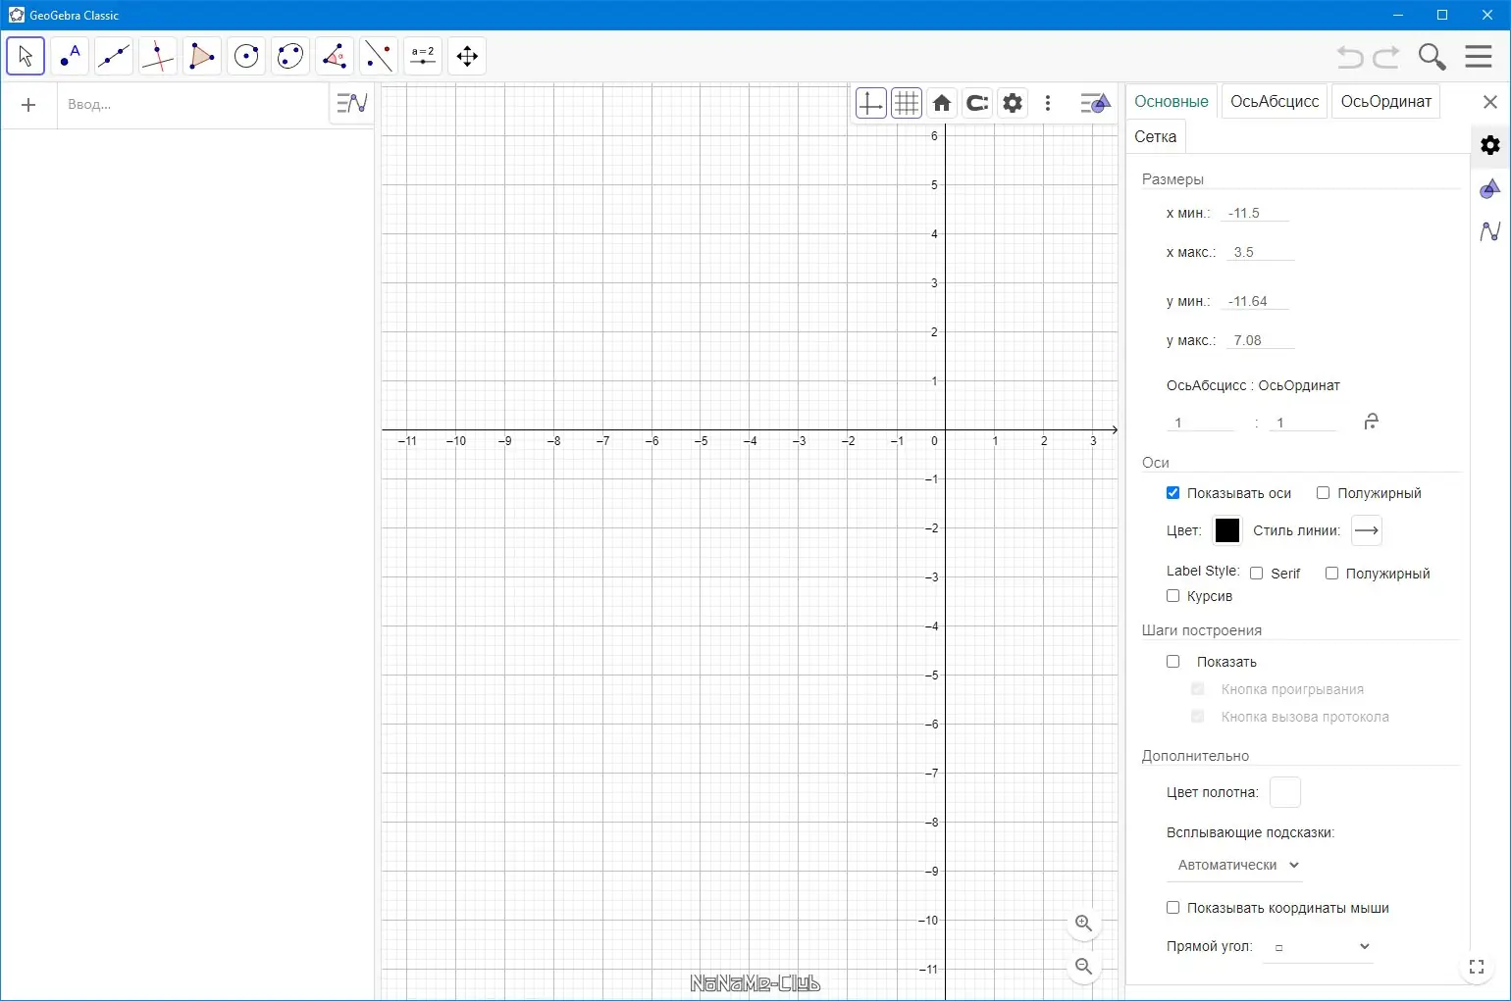1511x1001 pixels.
Task: Click the ОсьАбсцисс ratio field
Action: click(1201, 423)
